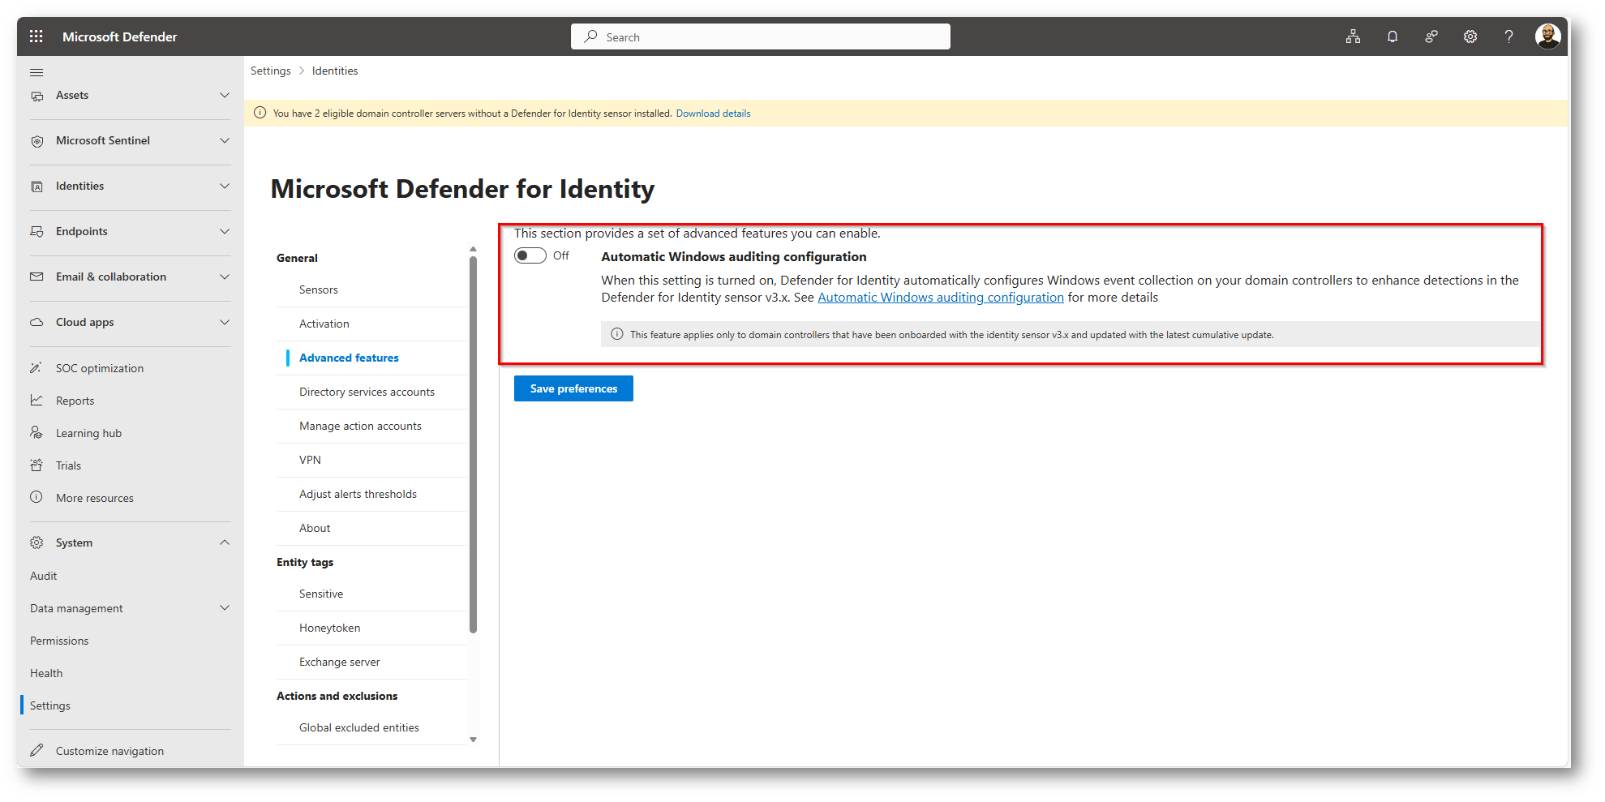The width and height of the screenshot is (1605, 802).
Task: Open the settings gear in header
Action: coord(1470,36)
